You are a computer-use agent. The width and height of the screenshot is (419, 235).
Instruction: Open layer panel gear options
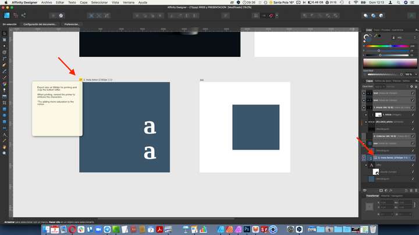[x=411, y=86]
